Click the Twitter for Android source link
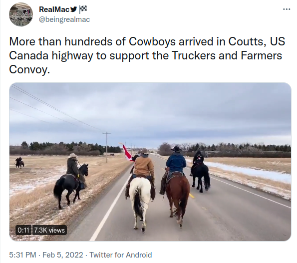The image size is (297, 263). (x=121, y=255)
